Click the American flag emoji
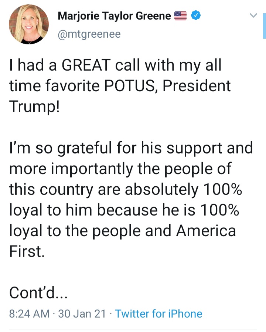The height and width of the screenshot is (332, 266). click(181, 16)
